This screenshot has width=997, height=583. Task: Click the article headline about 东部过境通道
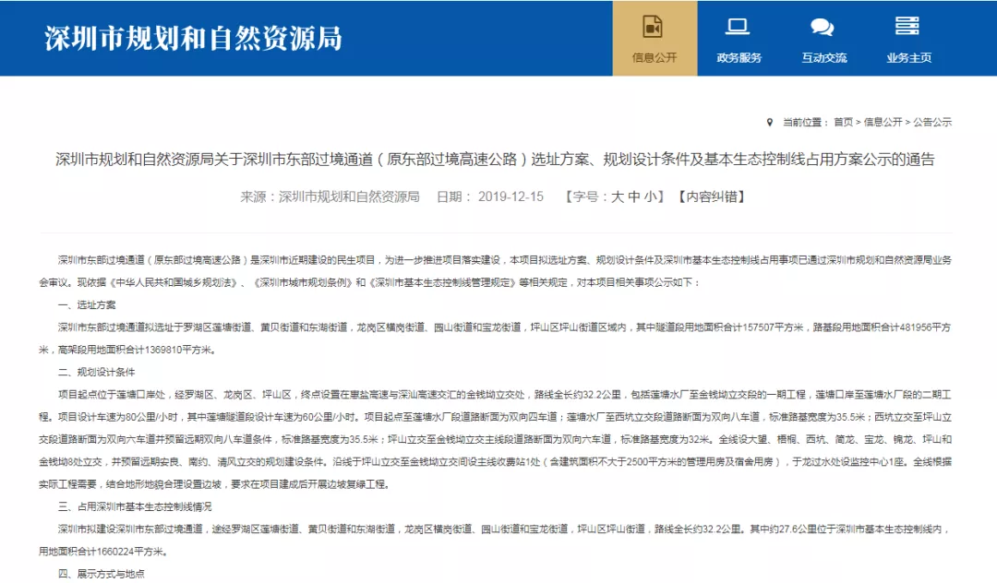tap(495, 159)
